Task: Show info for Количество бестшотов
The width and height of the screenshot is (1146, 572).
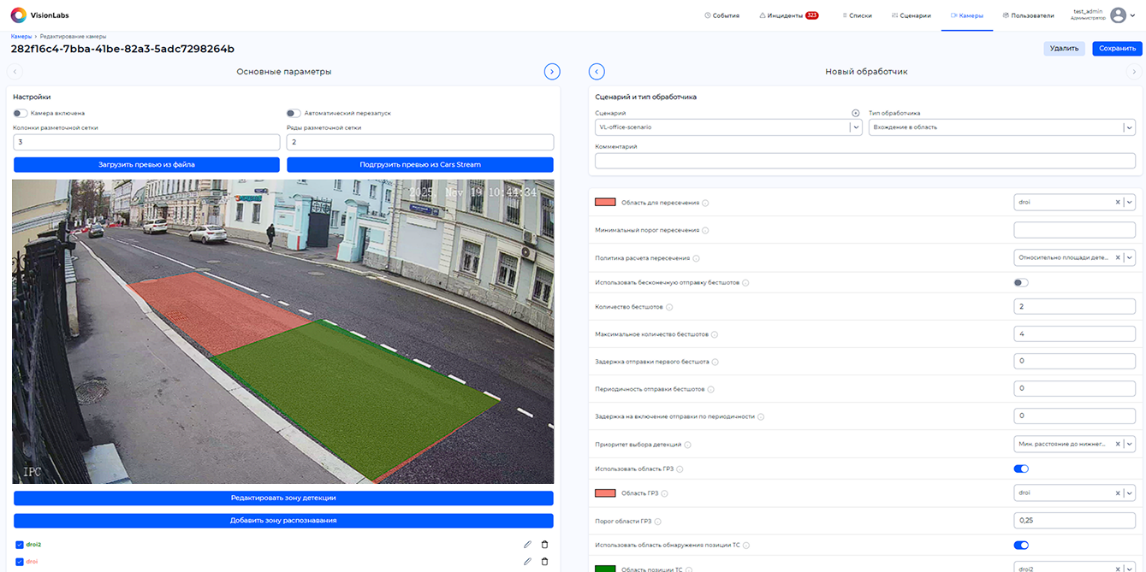Action: click(x=669, y=307)
